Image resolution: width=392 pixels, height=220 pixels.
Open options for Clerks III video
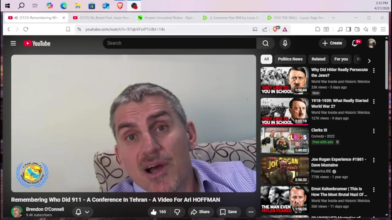(374, 131)
